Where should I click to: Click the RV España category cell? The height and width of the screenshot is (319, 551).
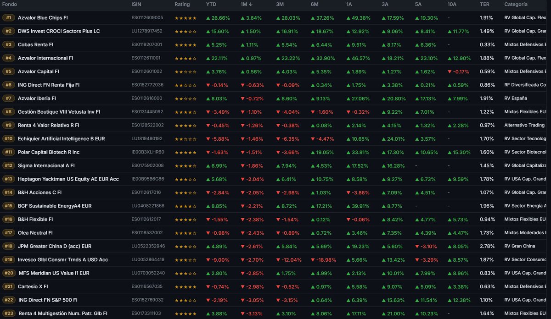[516, 99]
